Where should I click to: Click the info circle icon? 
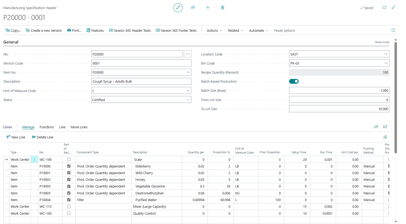[x=393, y=30]
